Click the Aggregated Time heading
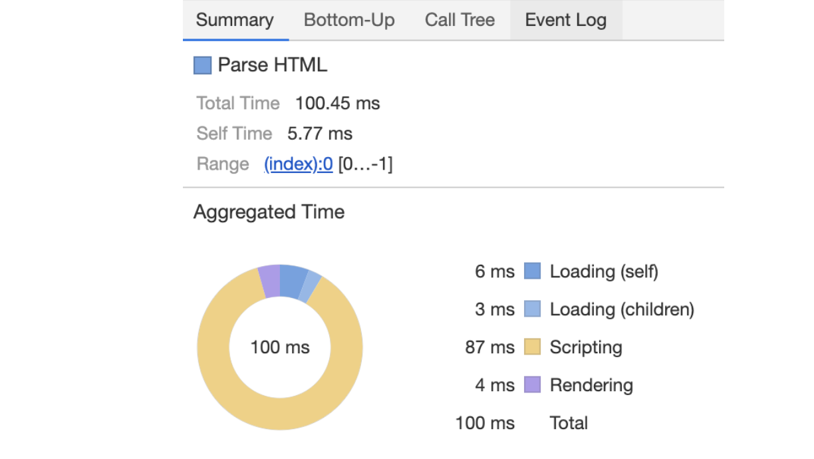The width and height of the screenshot is (814, 459). 269,212
